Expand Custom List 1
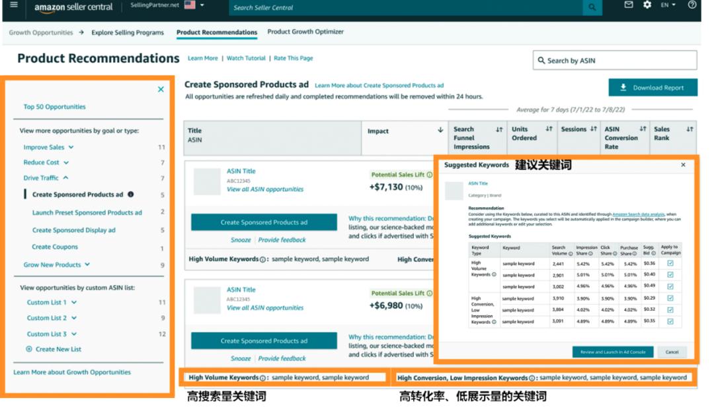 coord(52,302)
